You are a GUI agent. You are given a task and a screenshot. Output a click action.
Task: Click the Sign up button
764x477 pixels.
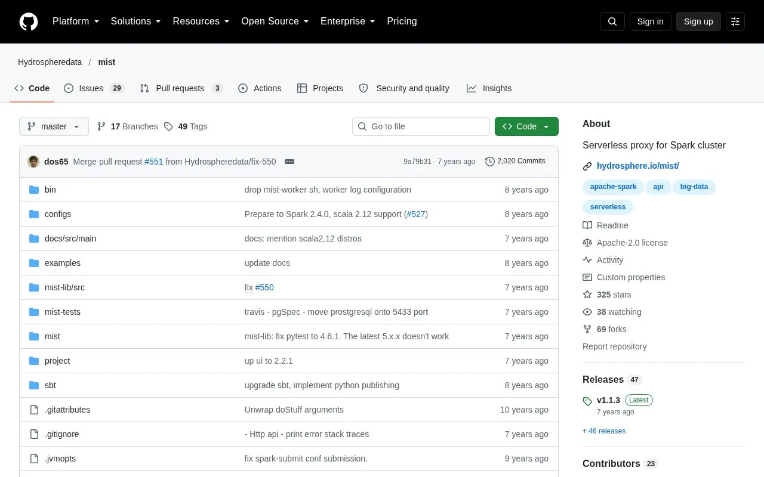point(698,21)
